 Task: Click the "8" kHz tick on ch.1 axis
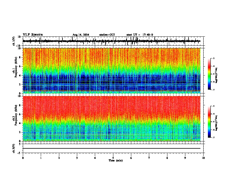(20, 57)
